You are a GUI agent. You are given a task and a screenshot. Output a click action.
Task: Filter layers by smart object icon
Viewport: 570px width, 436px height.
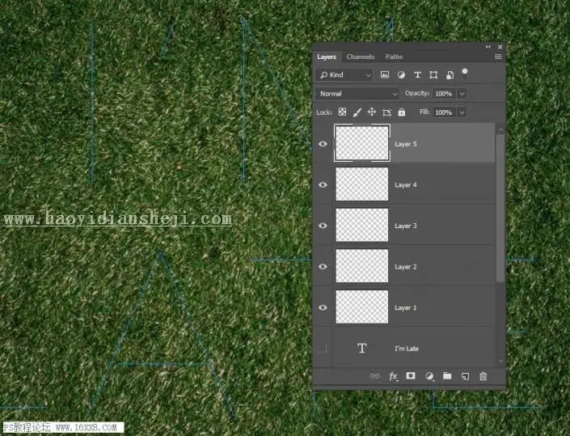tap(450, 75)
